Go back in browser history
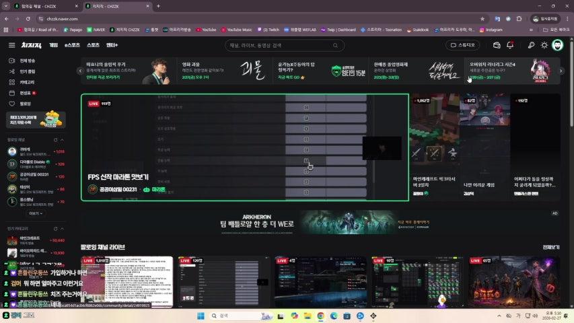The height and width of the screenshot is (323, 574). coord(7,19)
